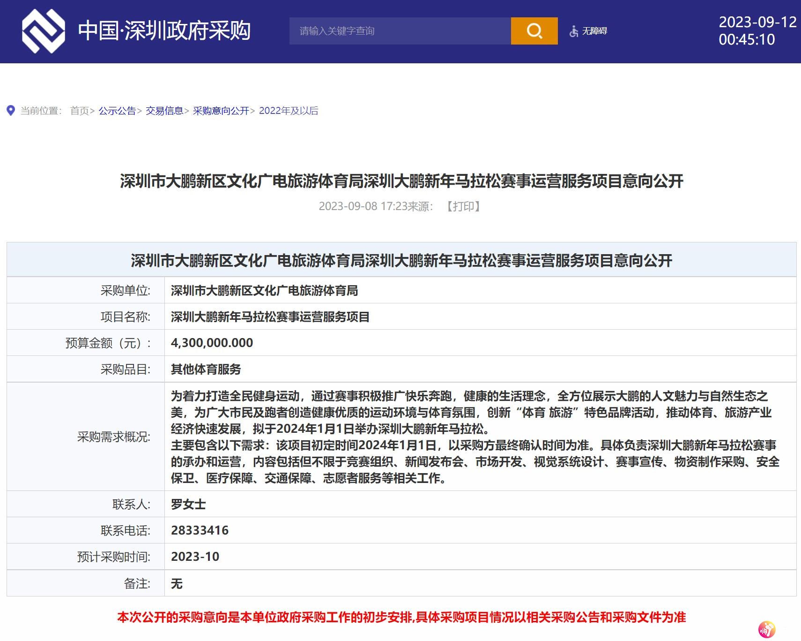Screen dimensions: 801x641
Task: Open the 采购意向公开 breadcrumb link
Action: coord(221,111)
